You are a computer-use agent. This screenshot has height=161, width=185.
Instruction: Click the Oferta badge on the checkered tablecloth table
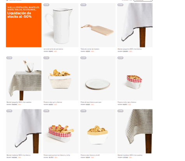9,58
